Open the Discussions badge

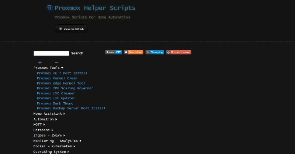[x=133, y=52]
